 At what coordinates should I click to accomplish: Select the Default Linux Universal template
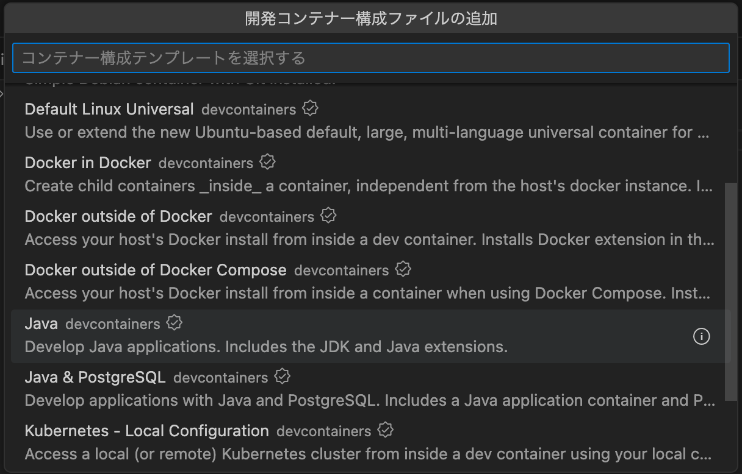(x=109, y=109)
